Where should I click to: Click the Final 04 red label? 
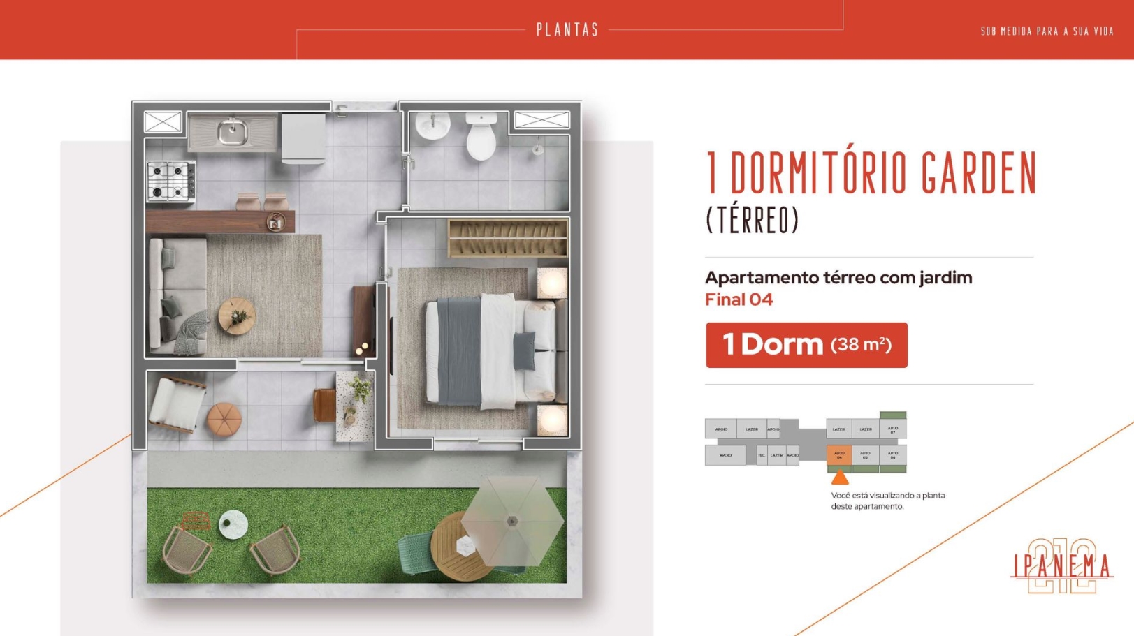click(739, 299)
